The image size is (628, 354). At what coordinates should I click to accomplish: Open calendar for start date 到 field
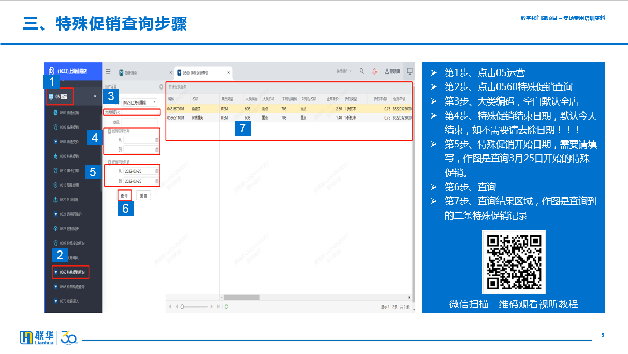(157, 181)
